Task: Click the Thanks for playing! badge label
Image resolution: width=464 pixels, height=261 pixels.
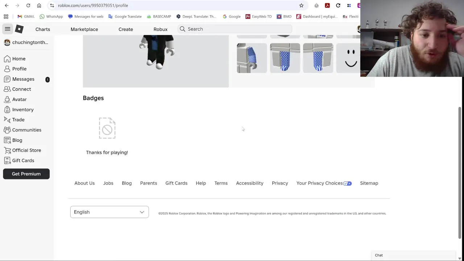Action: pos(107,153)
